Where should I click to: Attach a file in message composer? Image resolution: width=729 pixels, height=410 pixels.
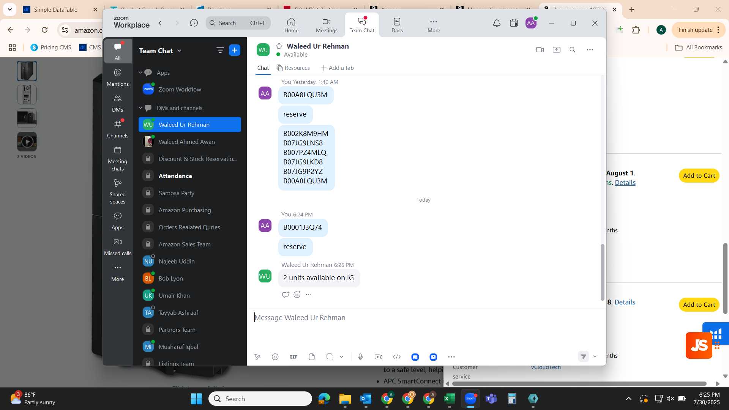pyautogui.click(x=312, y=357)
